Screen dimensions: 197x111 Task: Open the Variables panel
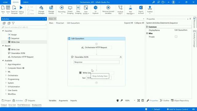pyautogui.click(x=53, y=101)
